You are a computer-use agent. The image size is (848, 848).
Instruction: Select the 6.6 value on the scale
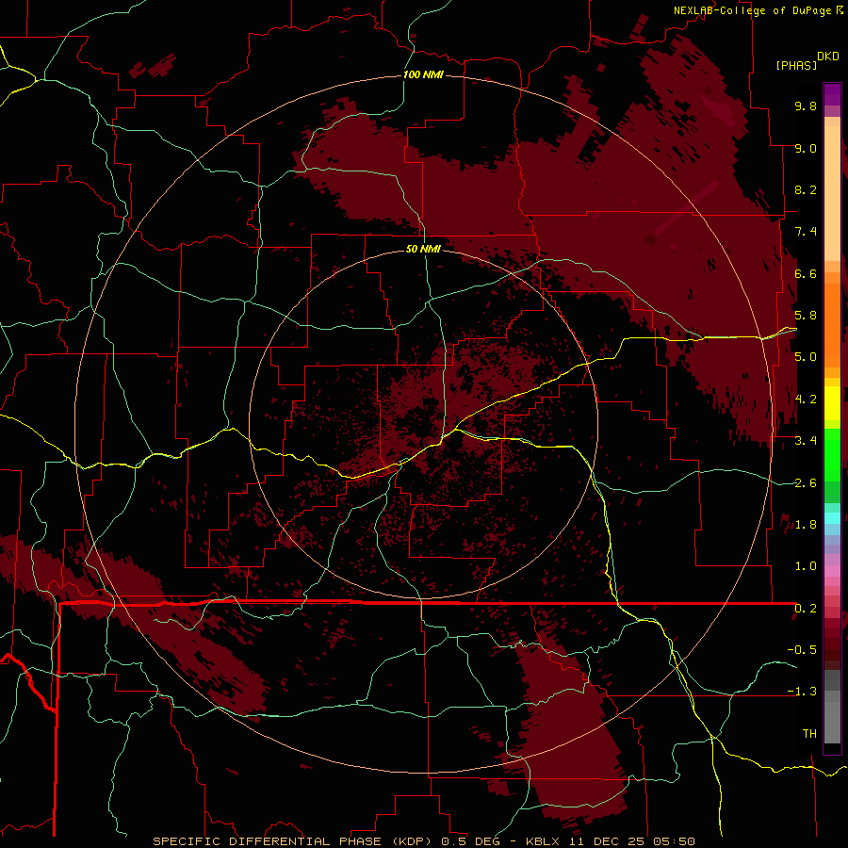(x=806, y=273)
